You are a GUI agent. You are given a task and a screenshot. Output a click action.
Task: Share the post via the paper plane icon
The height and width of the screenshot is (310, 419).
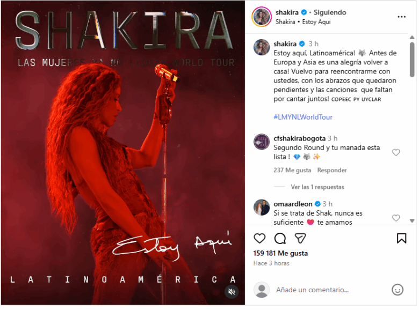301,239
